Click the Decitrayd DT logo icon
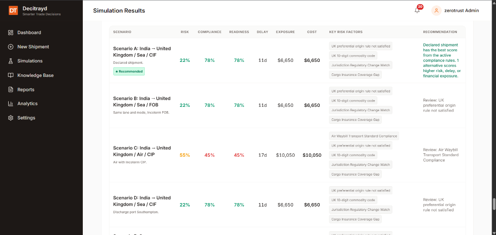The width and height of the screenshot is (496, 235). 13,11
